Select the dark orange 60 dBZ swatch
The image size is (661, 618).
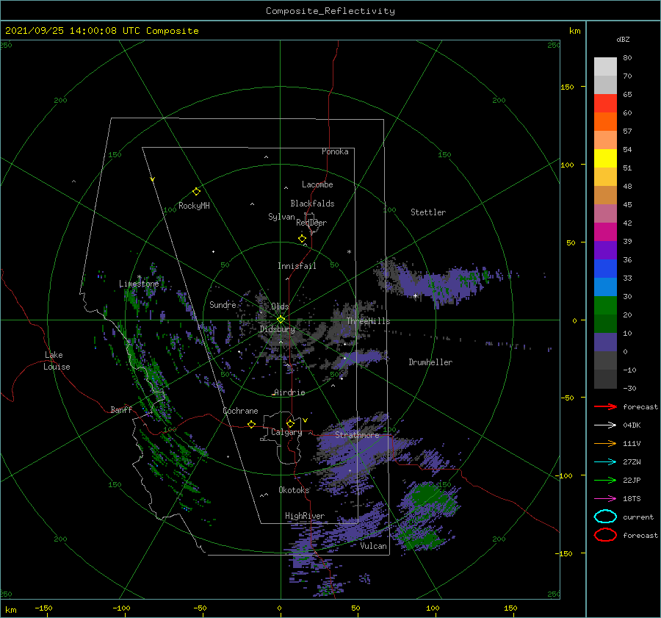(605, 121)
